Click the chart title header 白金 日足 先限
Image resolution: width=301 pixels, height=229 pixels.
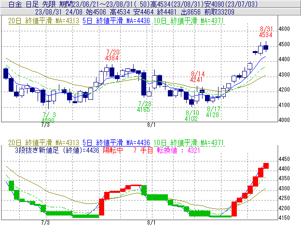click(32, 4)
